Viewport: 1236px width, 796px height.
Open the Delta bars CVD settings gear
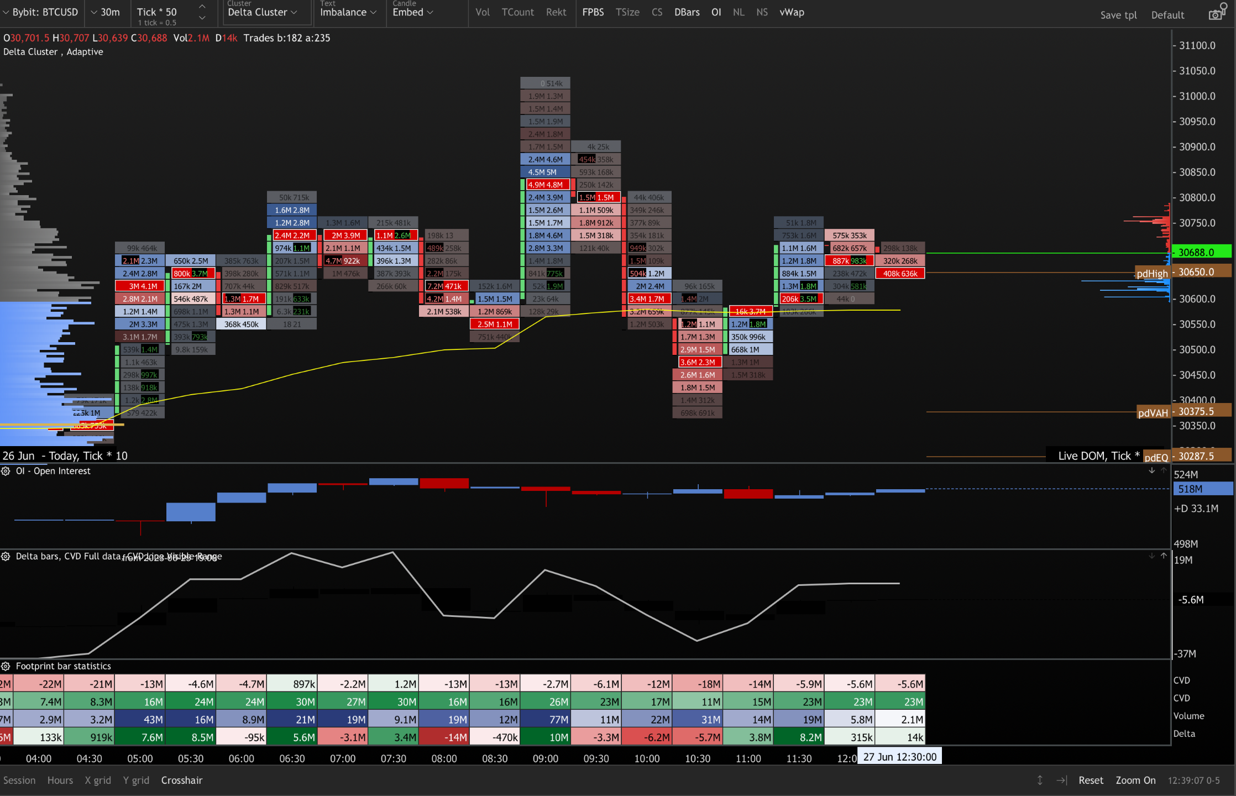click(6, 556)
